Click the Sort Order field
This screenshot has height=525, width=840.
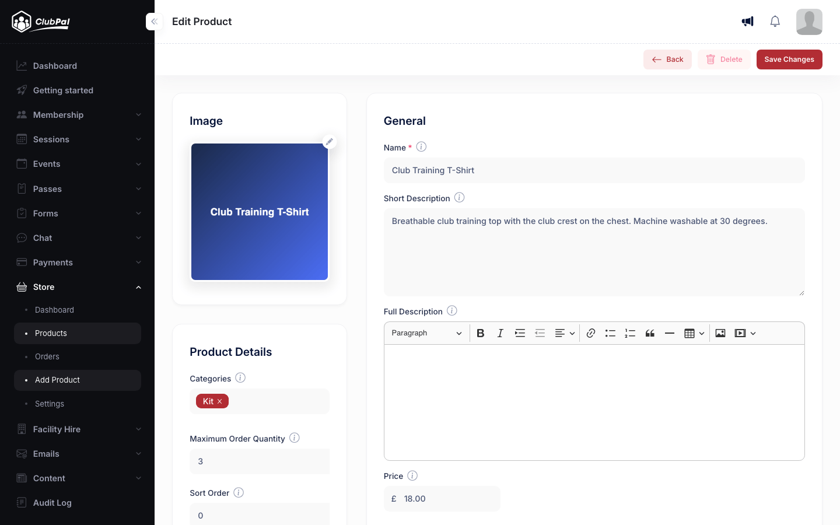click(x=260, y=514)
